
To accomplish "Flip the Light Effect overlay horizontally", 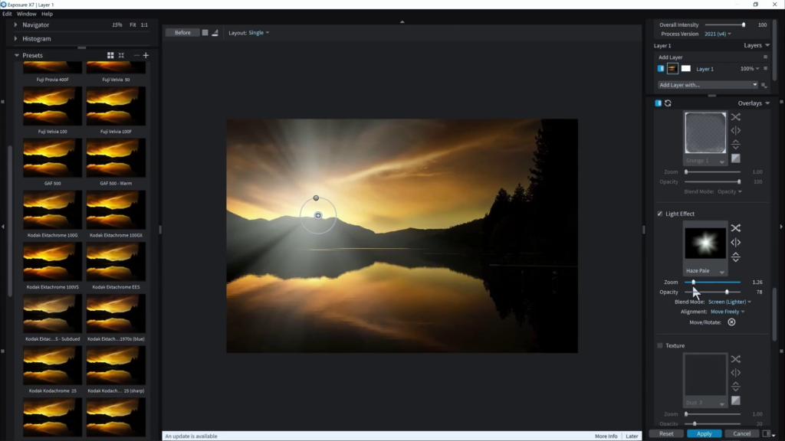I will [x=735, y=243].
